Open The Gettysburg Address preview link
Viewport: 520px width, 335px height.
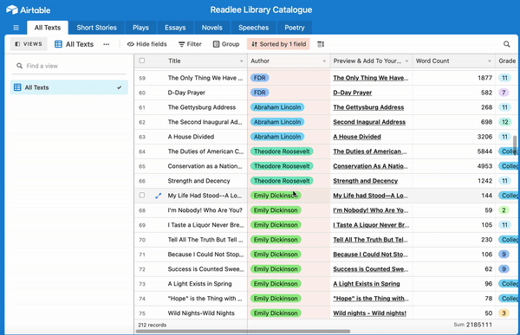click(368, 107)
